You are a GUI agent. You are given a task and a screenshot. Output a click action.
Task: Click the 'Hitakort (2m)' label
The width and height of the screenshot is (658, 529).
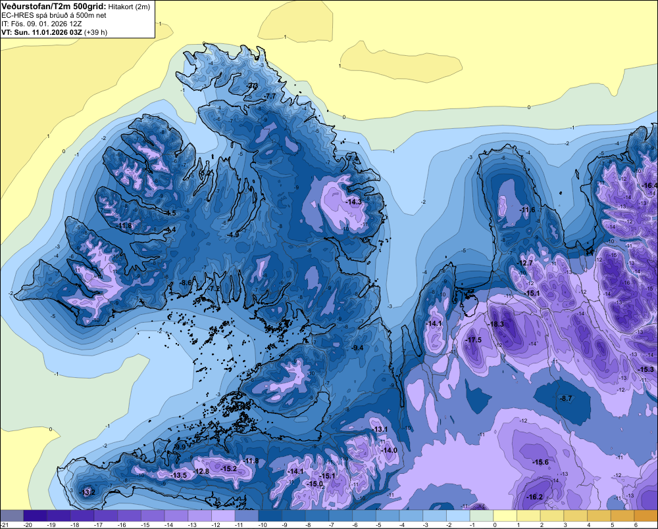tap(129, 7)
